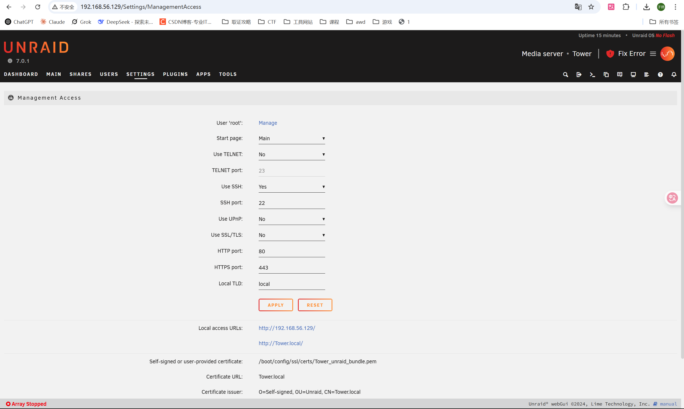Open the TOOLS tab
Viewport: 684px width, 409px height.
pyautogui.click(x=228, y=74)
